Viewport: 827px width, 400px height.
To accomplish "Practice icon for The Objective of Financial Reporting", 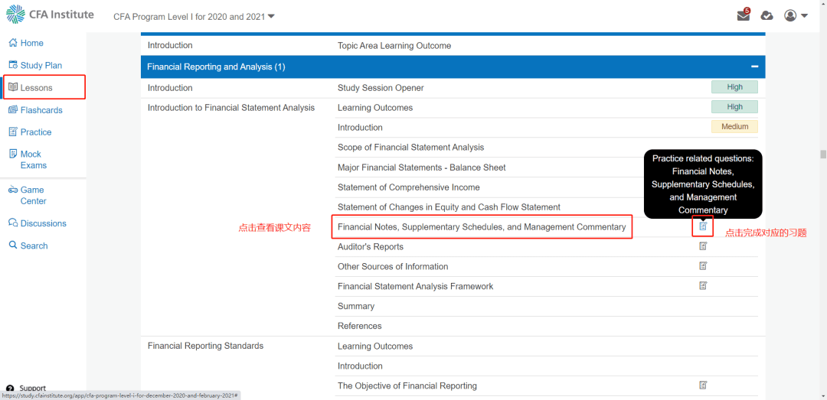I will (702, 385).
